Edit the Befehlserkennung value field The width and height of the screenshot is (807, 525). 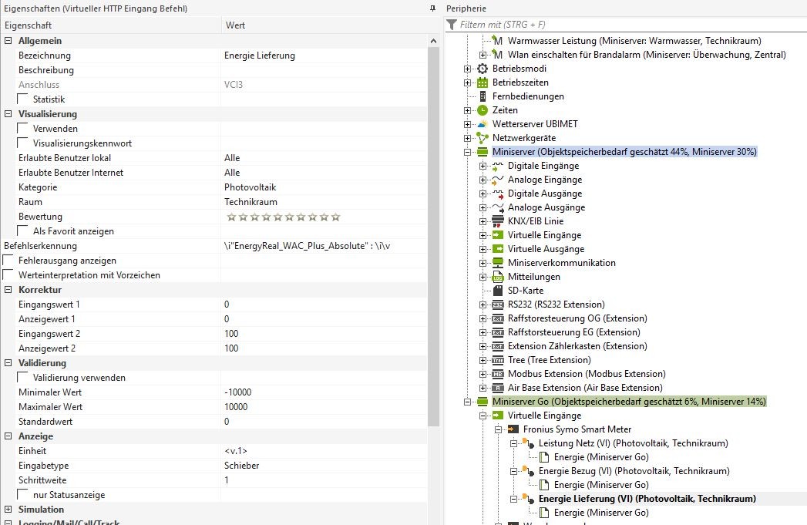coord(324,246)
